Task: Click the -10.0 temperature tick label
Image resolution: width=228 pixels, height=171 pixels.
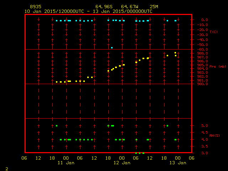Action: (x=203, y=25)
